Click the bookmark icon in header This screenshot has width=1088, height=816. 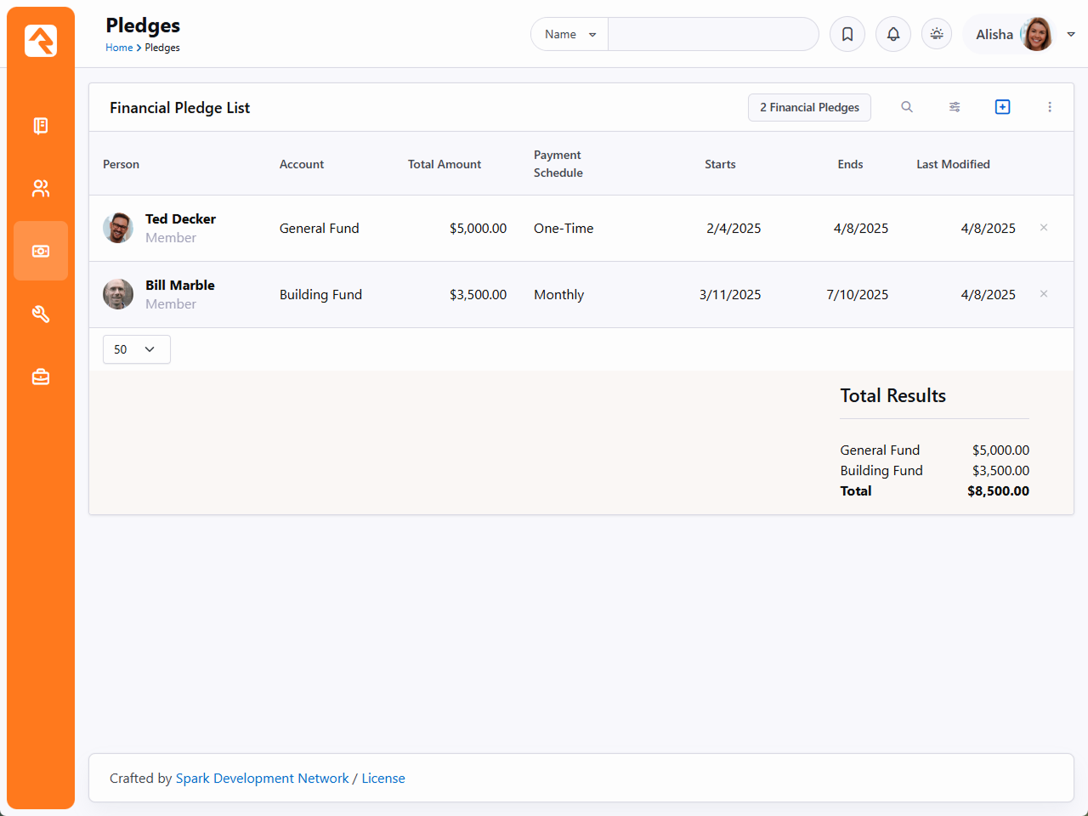coord(847,34)
